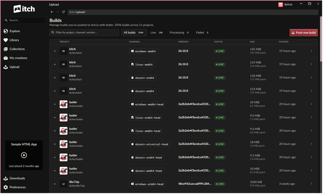Play Sample HTML App
This screenshot has width=323, height=194.
[24, 155]
